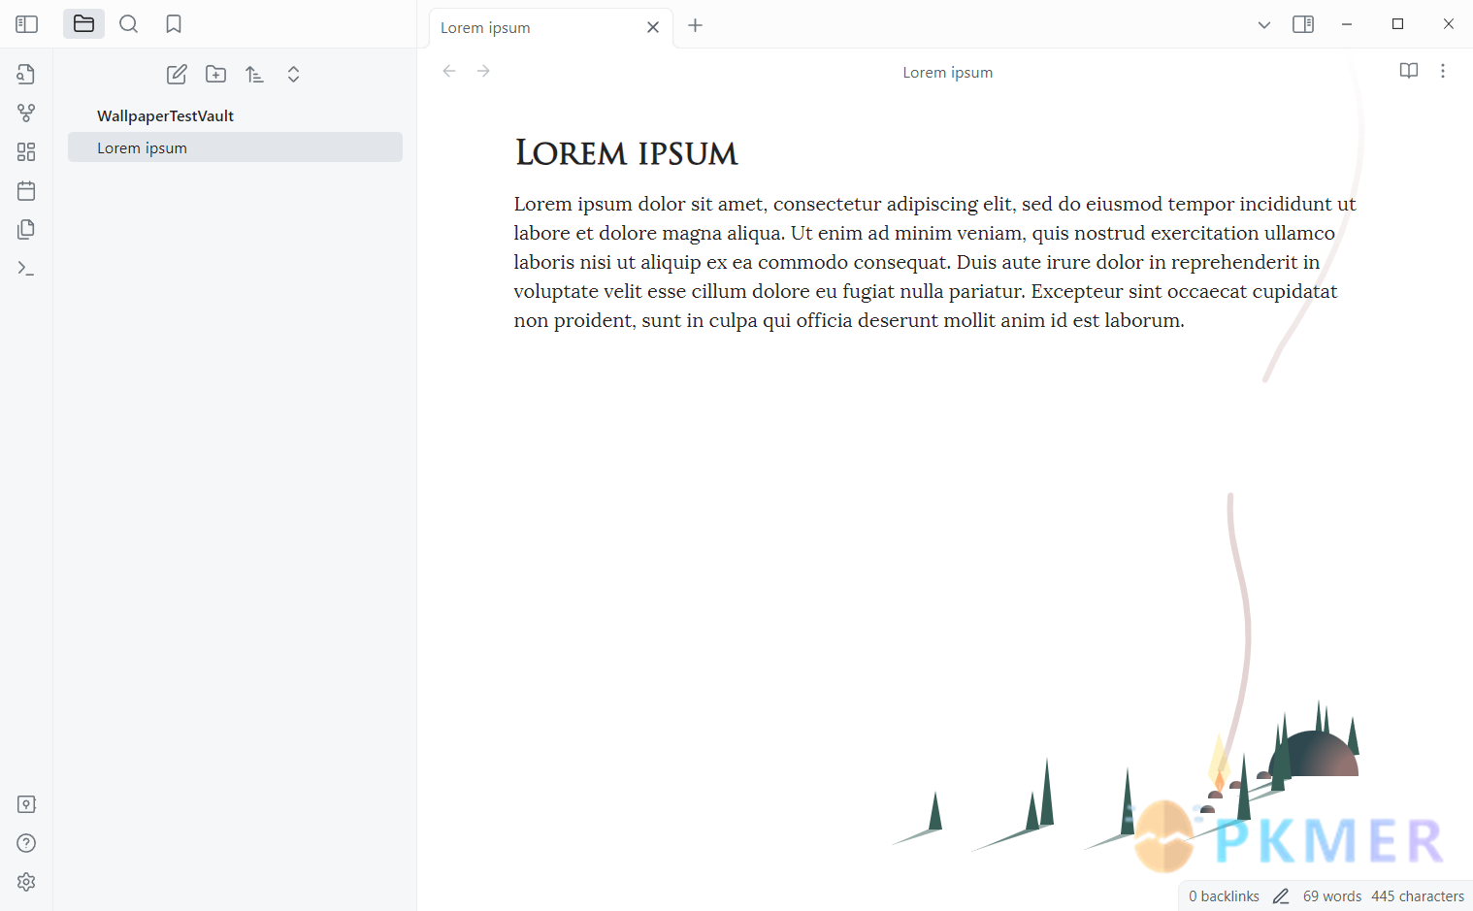The width and height of the screenshot is (1473, 911).
Task: Open today's daily note icon
Action: (x=26, y=190)
